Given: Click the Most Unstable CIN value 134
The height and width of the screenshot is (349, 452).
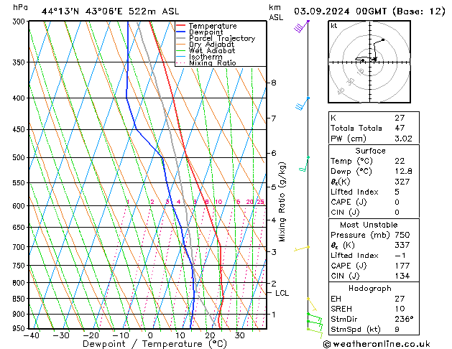Looking at the screenshot, I should (402, 276).
